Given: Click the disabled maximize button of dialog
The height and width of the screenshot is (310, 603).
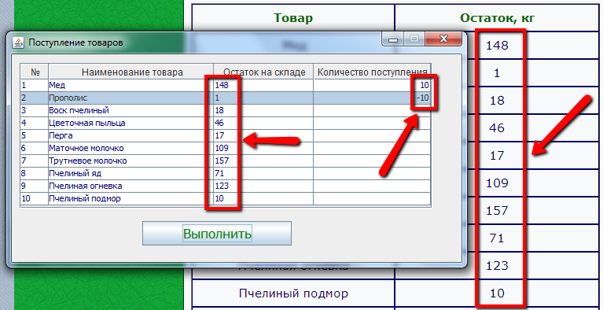Looking at the screenshot, I should point(414,39).
